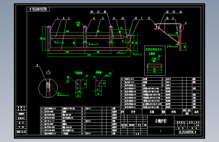Viewport: 219px width, 142px height.
Task: Click item number 19 in the lower-left parts list
Action: tap(42, 108)
